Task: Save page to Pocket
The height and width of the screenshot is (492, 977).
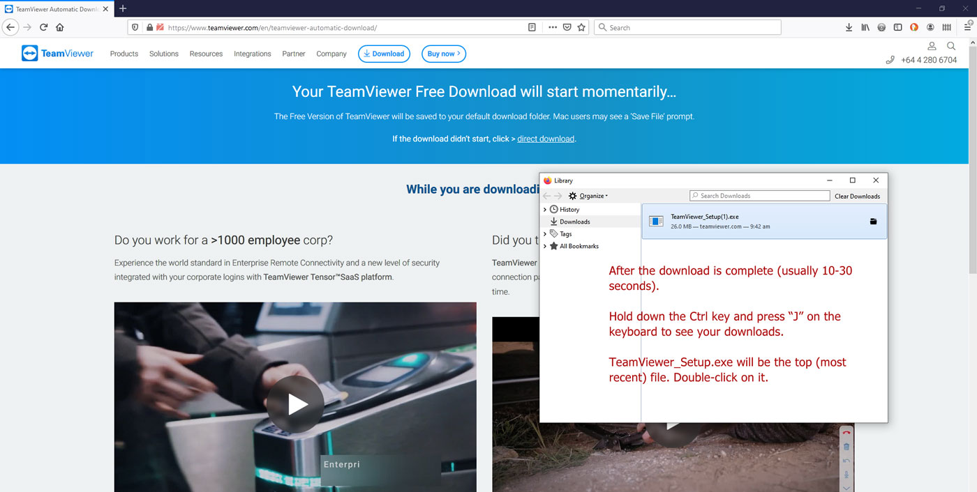Action: [x=567, y=27]
